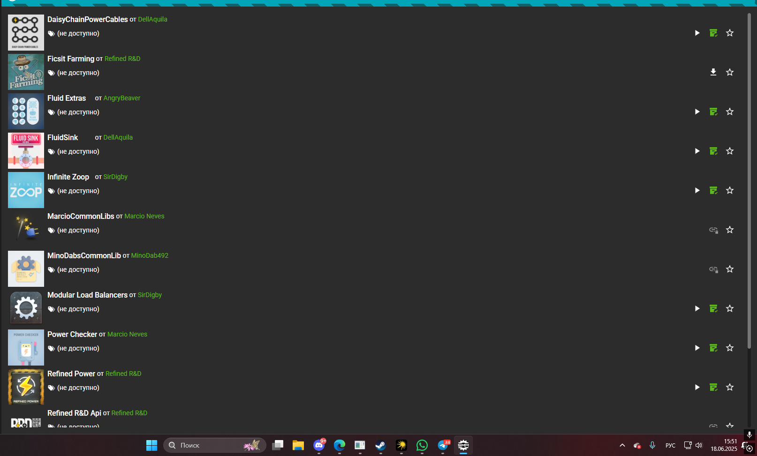
Task: Expand hidden system tray icons chevron
Action: tap(622, 445)
